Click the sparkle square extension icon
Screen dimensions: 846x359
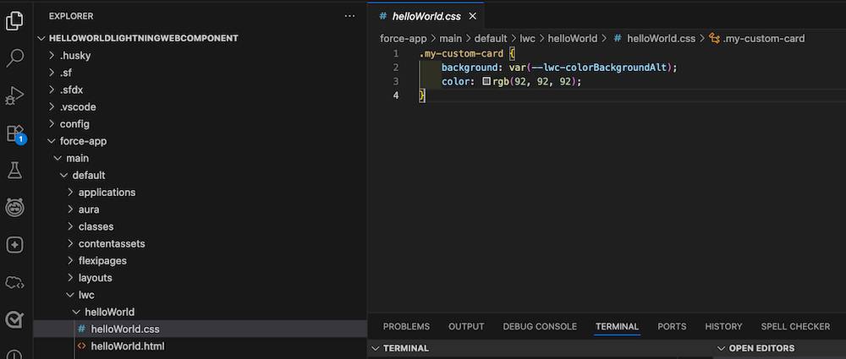[x=14, y=245]
